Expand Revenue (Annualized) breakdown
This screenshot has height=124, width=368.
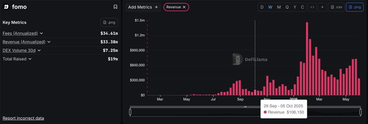click(x=49, y=42)
